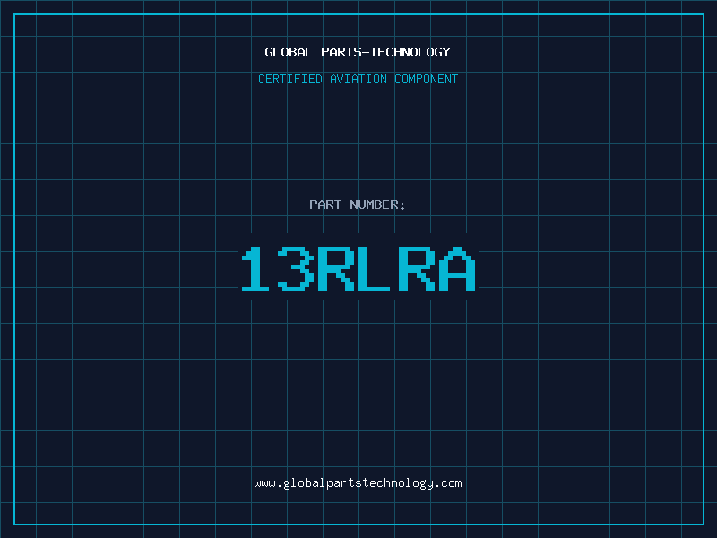Screen dimensions: 717x538
Task: Select the CERTIFIED AVIATION COMPONENT subtitle
Action: tap(358, 79)
